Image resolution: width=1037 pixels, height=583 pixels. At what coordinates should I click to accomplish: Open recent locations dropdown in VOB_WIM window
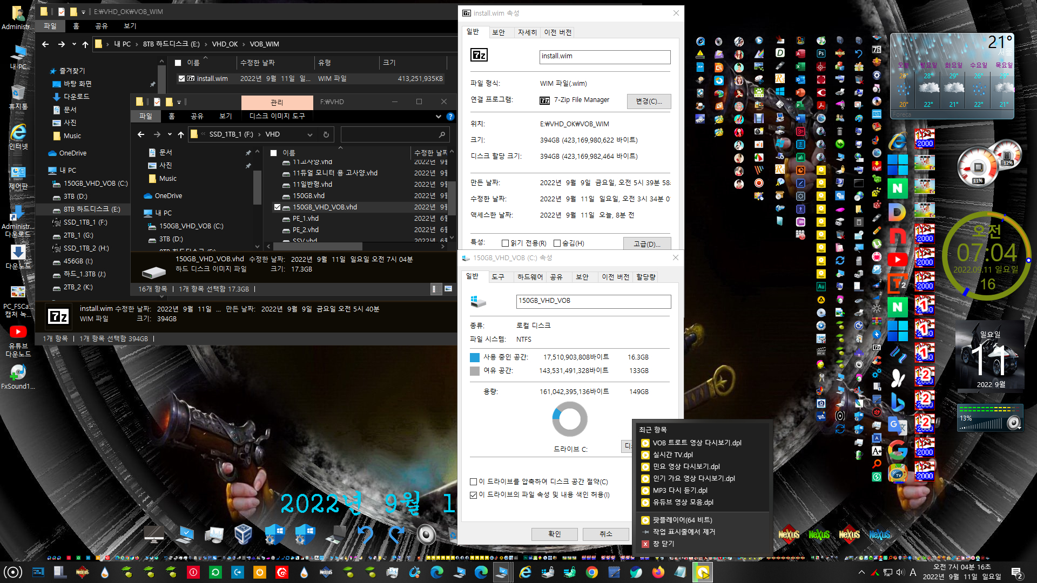click(74, 44)
